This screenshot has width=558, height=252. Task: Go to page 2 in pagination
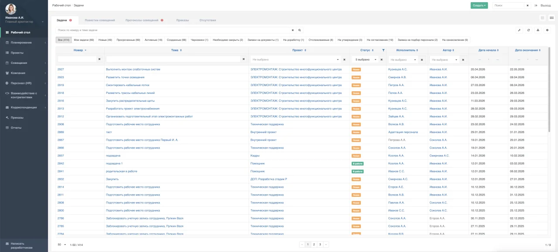click(x=314, y=245)
